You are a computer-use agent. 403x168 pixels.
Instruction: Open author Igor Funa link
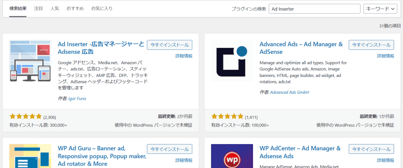(x=77, y=99)
